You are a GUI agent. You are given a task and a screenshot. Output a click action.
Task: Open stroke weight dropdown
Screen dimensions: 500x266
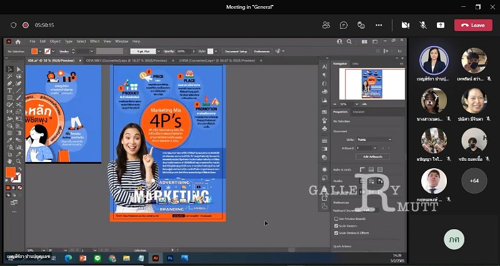(x=92, y=51)
